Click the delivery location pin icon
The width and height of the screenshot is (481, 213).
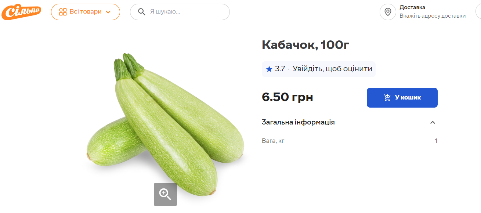tap(388, 12)
